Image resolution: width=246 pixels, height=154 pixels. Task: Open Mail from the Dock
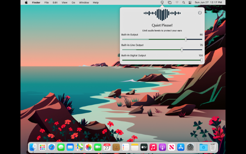(70, 147)
